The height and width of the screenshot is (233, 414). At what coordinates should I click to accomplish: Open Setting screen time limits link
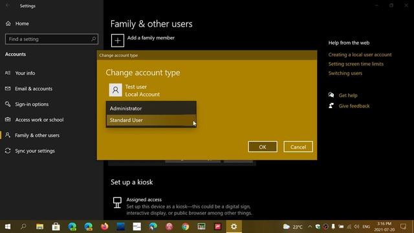point(356,64)
